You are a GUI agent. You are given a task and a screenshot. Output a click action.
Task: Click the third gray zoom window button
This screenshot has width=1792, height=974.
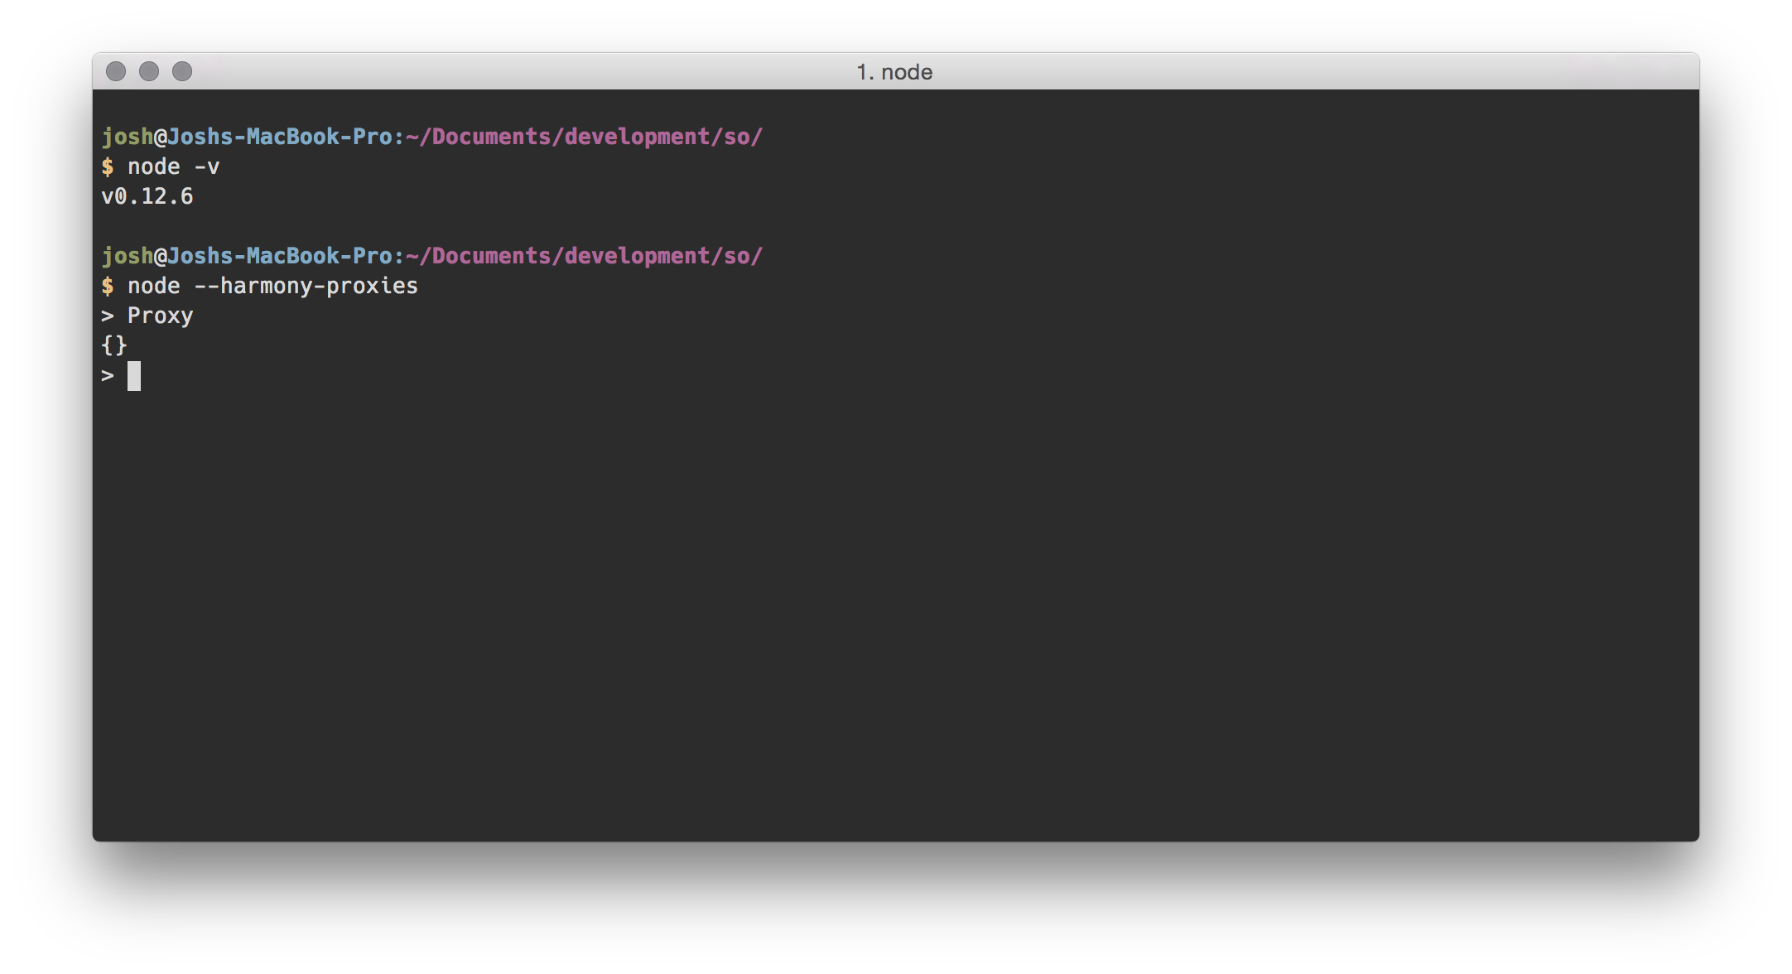(182, 72)
